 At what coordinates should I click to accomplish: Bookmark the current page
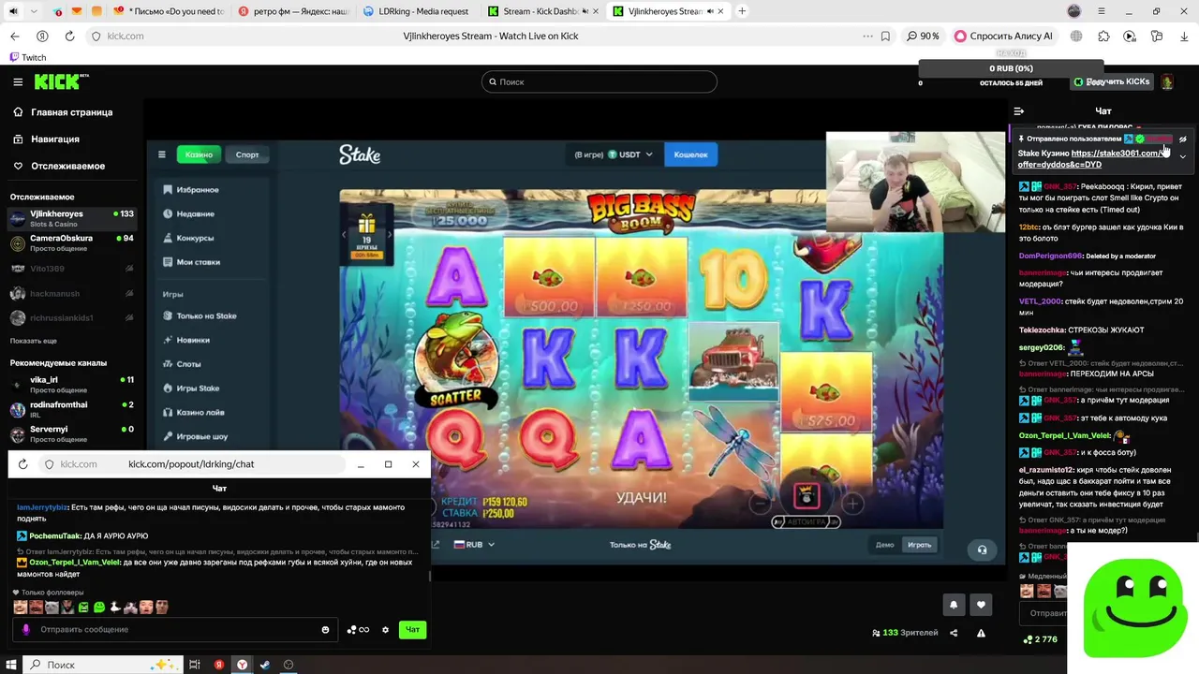(885, 36)
